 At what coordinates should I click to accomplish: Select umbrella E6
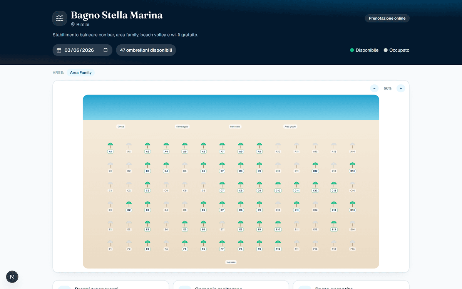(x=203, y=226)
